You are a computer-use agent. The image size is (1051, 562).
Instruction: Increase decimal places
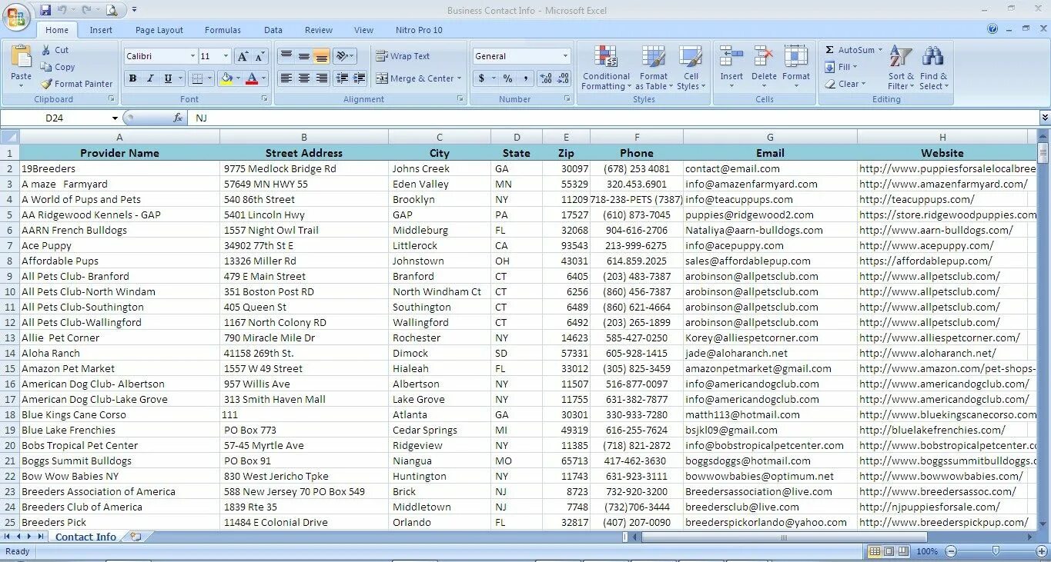point(546,78)
